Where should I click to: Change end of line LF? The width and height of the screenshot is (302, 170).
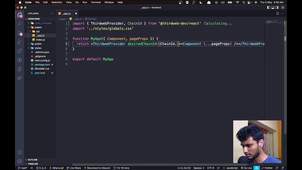coord(218,168)
